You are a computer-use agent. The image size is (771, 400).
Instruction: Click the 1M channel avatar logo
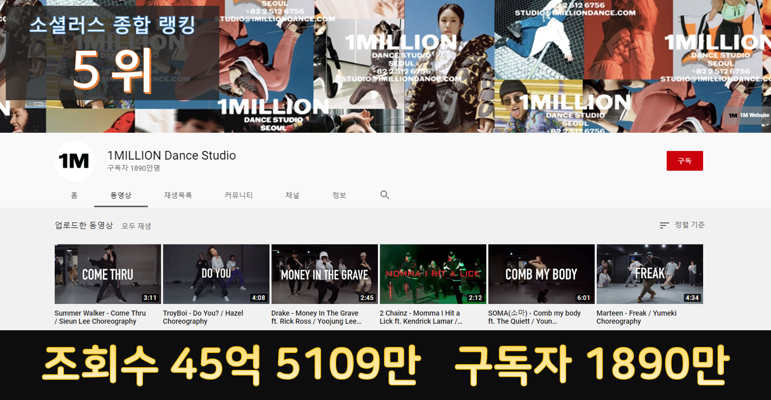[75, 161]
